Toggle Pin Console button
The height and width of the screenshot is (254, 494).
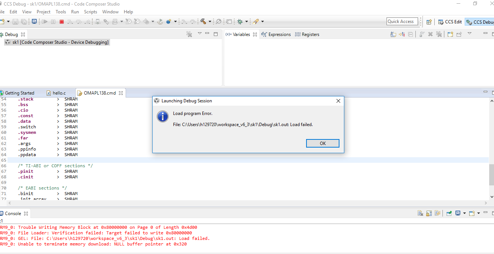pos(449,213)
